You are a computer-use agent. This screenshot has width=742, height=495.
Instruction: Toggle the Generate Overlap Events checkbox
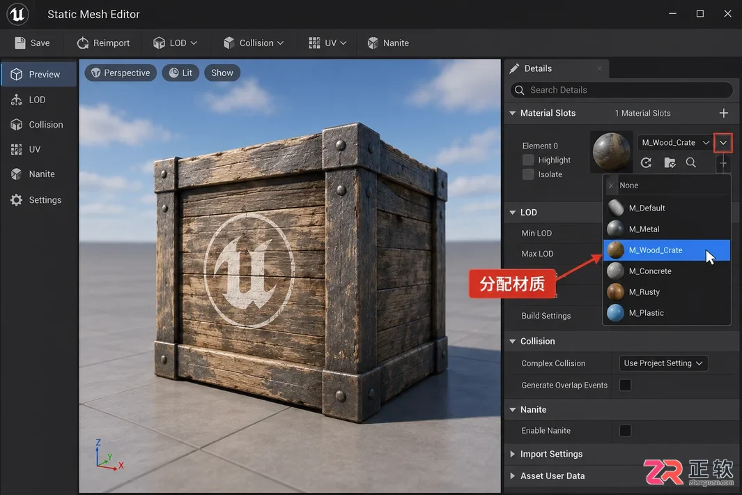click(x=625, y=385)
